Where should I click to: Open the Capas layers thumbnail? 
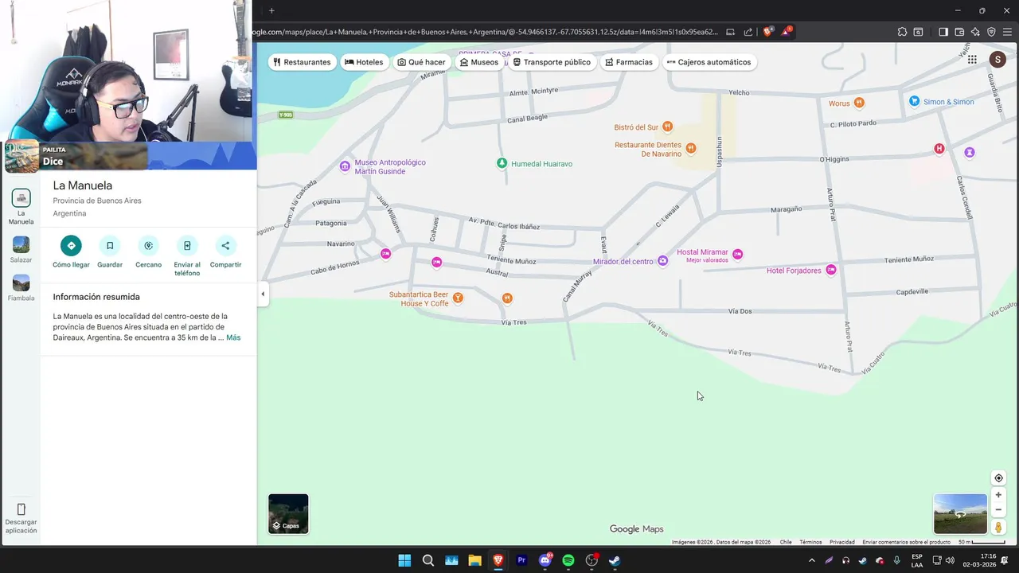point(288,513)
